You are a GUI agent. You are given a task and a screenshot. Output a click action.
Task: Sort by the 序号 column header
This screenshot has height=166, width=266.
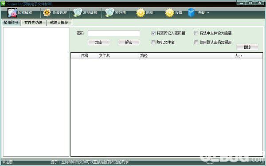coord(85,56)
